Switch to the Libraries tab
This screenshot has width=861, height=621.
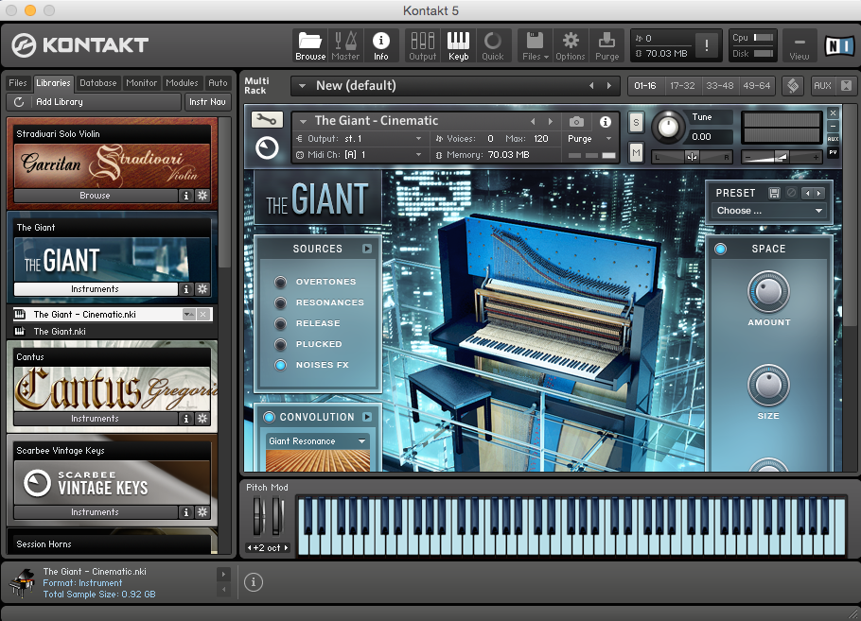(x=53, y=83)
